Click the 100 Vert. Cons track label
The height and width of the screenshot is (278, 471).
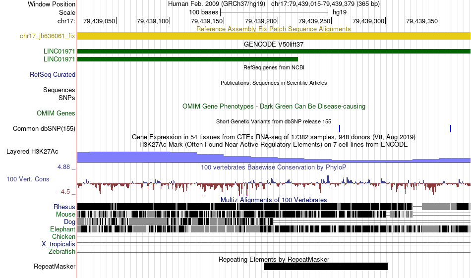tap(28, 179)
